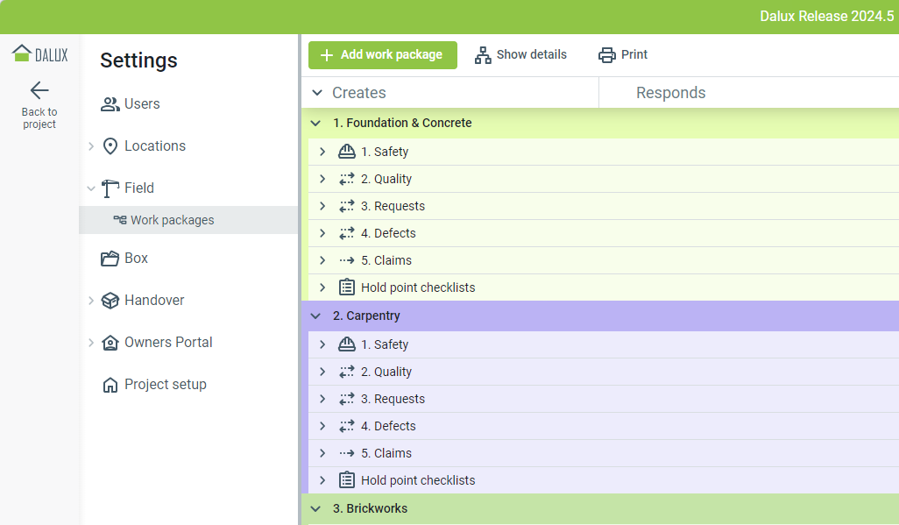Open Work packages in the sidebar
This screenshot has height=525, width=899.
172,220
